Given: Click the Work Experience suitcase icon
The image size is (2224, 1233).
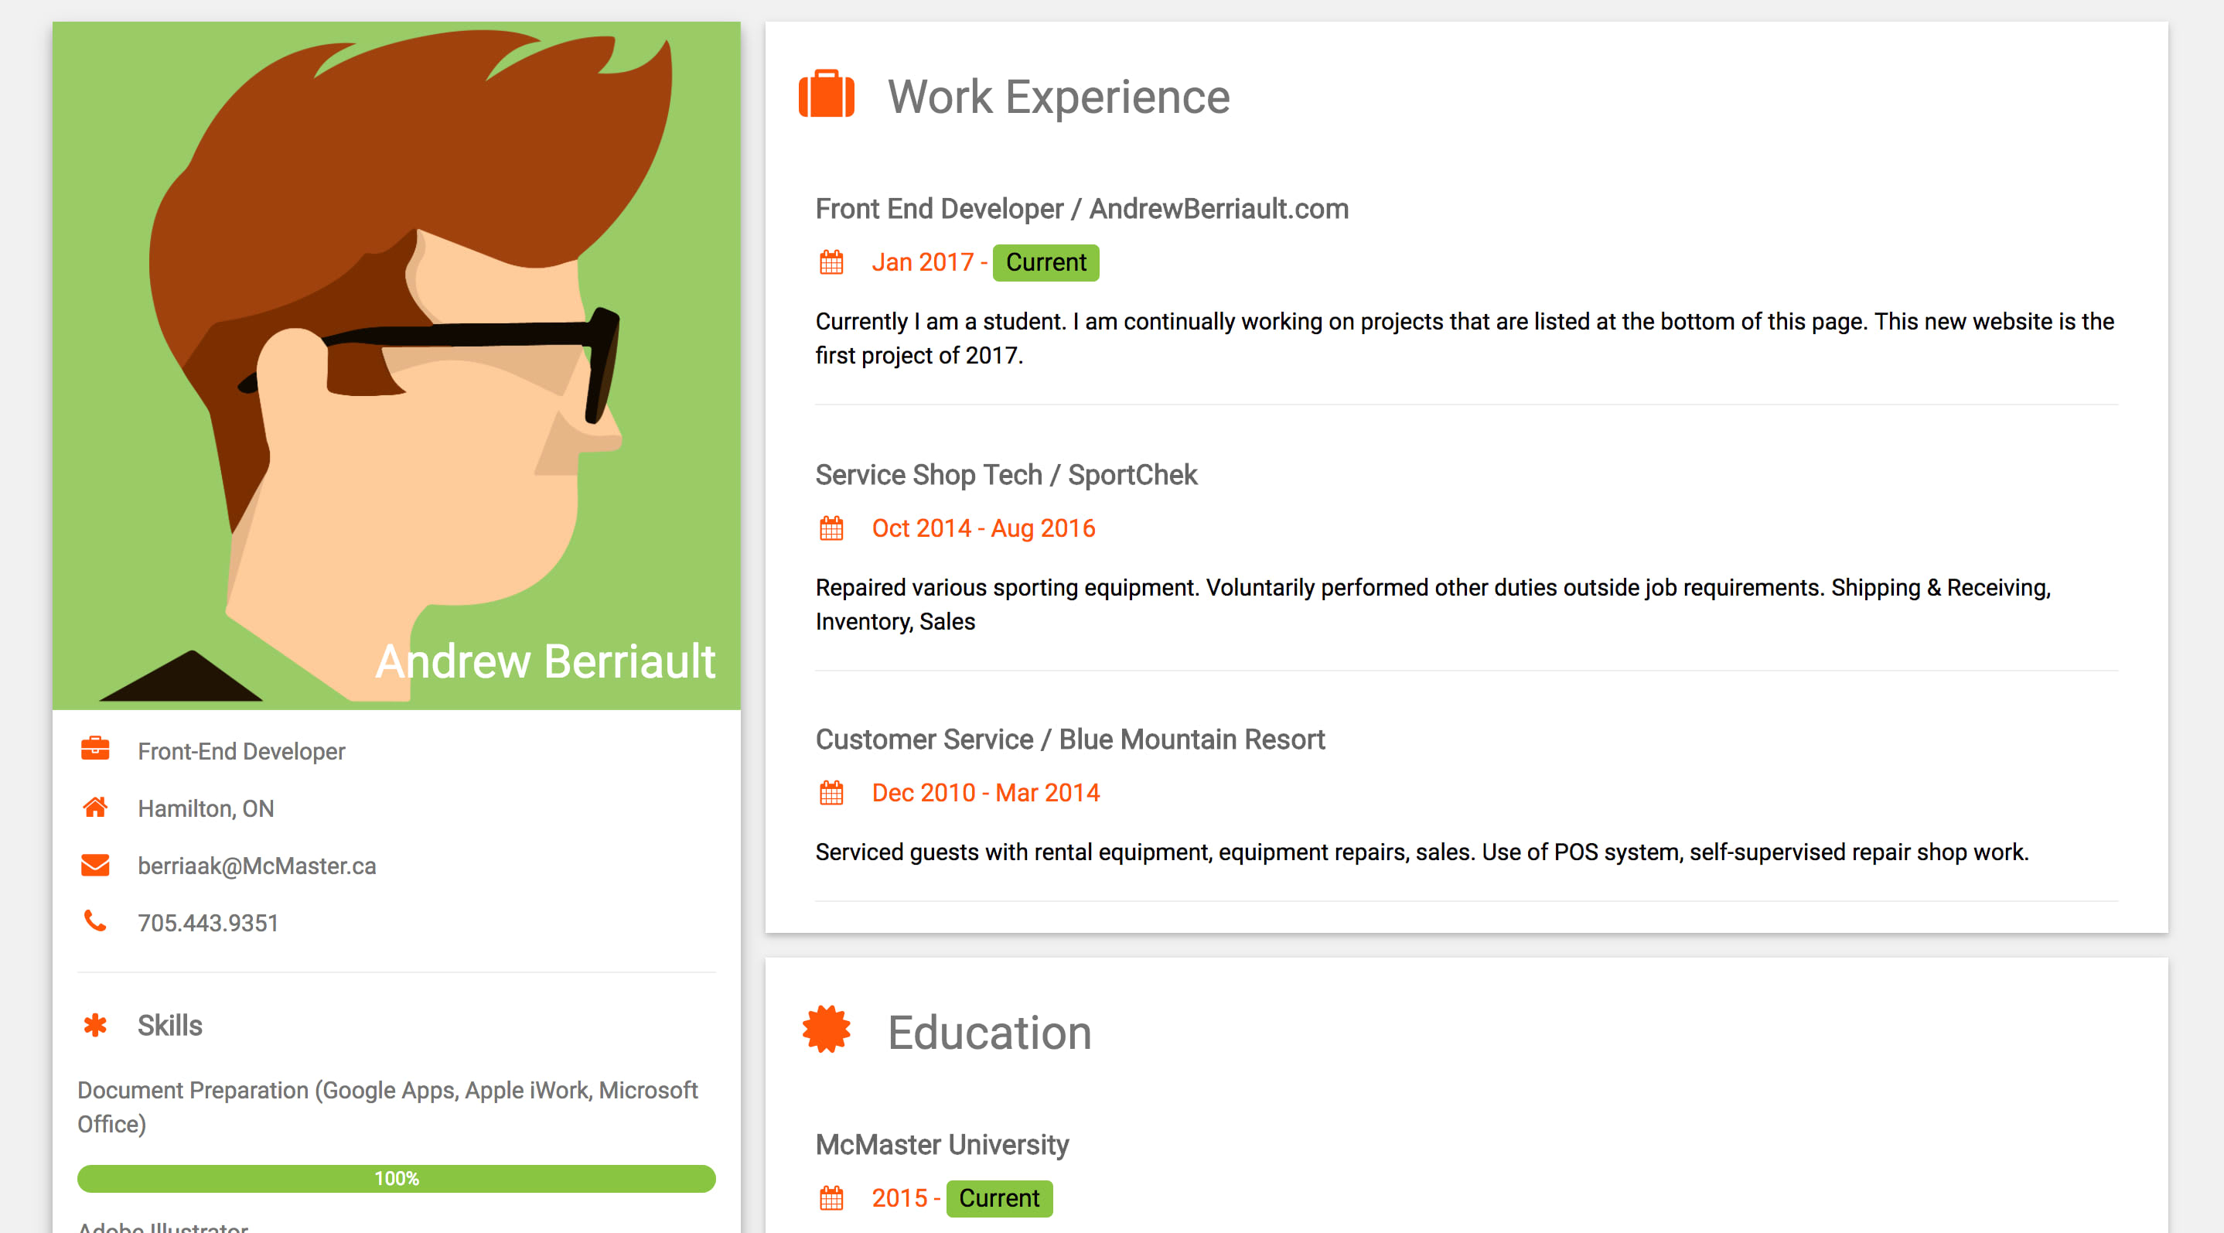Looking at the screenshot, I should pyautogui.click(x=826, y=95).
